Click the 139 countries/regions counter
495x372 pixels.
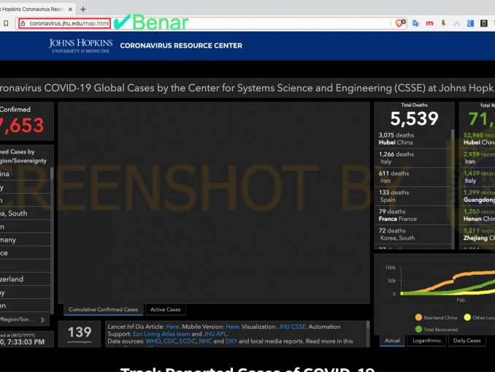coord(80,334)
